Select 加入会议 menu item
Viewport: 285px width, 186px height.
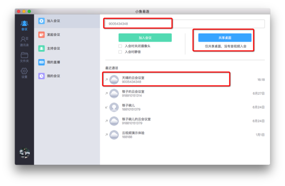click(67, 21)
